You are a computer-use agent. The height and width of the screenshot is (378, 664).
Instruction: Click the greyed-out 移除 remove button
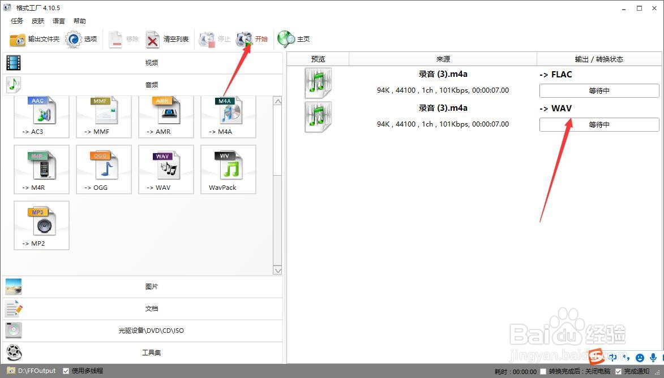tap(123, 40)
